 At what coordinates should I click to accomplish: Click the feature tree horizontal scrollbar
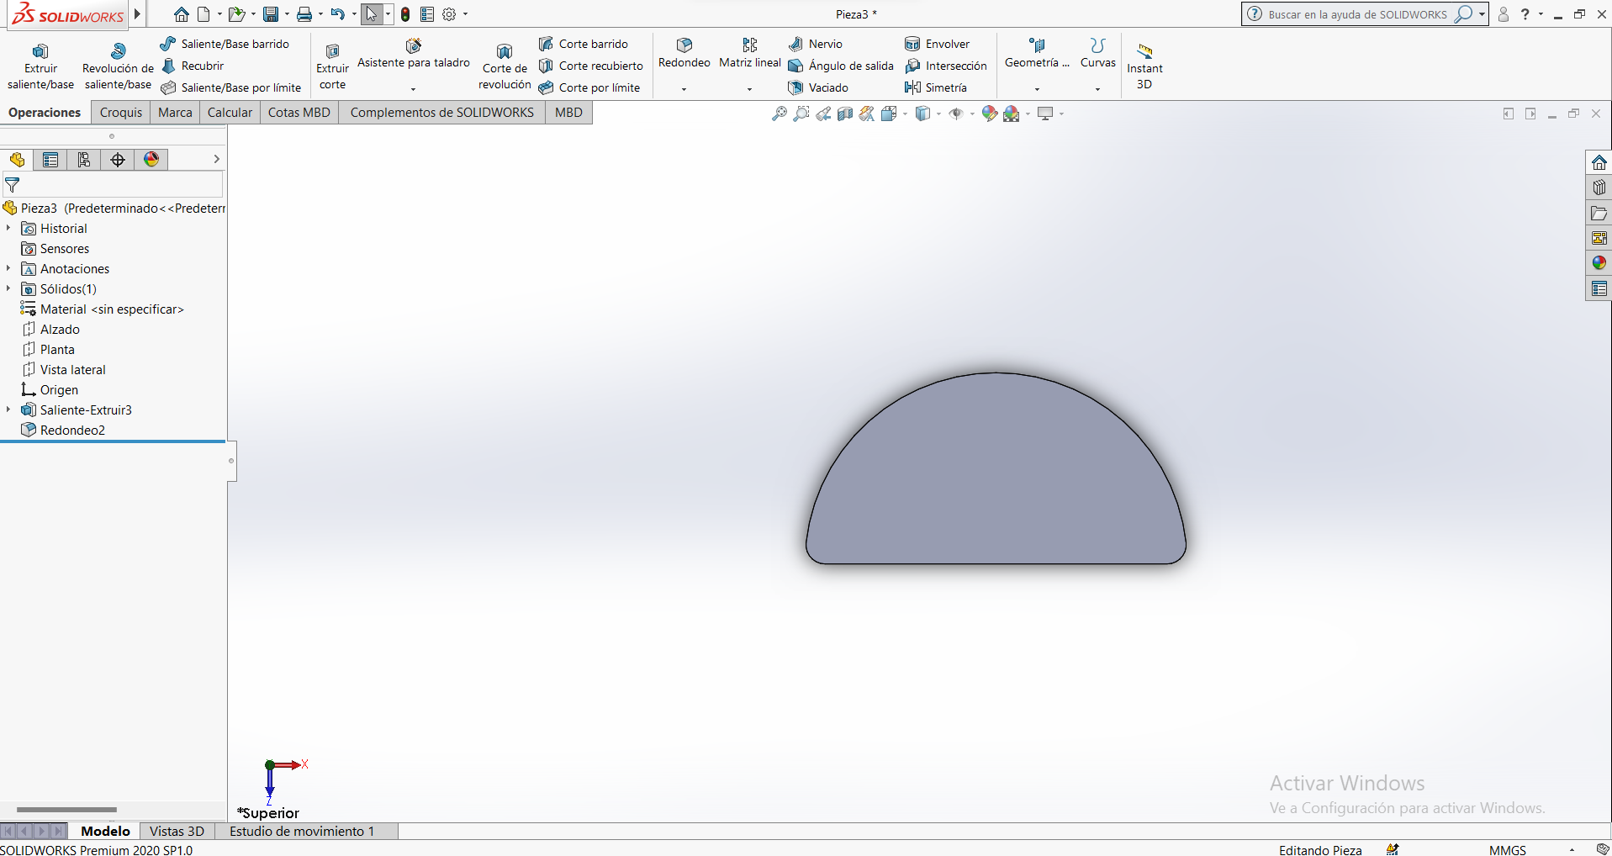point(66,810)
